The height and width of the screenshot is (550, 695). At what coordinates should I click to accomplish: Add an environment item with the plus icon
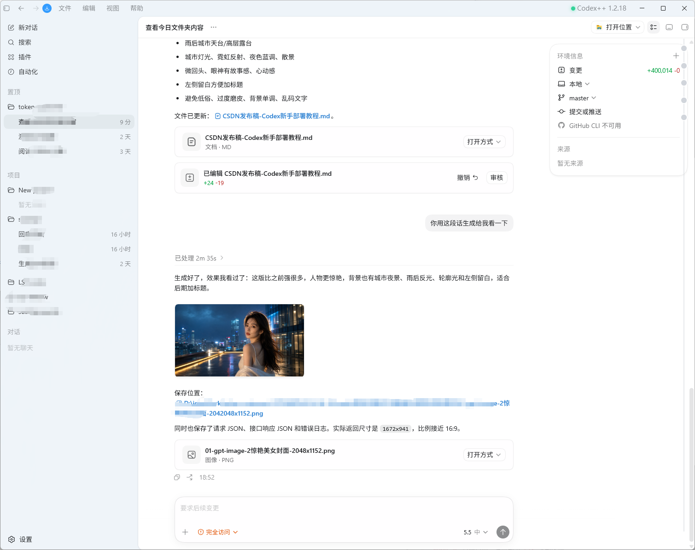pyautogui.click(x=676, y=56)
